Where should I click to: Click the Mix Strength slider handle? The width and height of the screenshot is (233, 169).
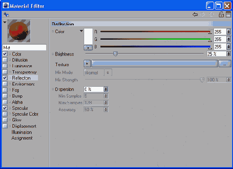pos(202,80)
